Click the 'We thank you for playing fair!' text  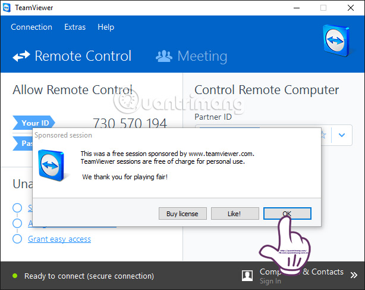pos(125,177)
